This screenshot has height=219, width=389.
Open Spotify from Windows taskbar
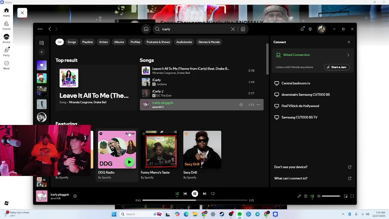pos(240,214)
